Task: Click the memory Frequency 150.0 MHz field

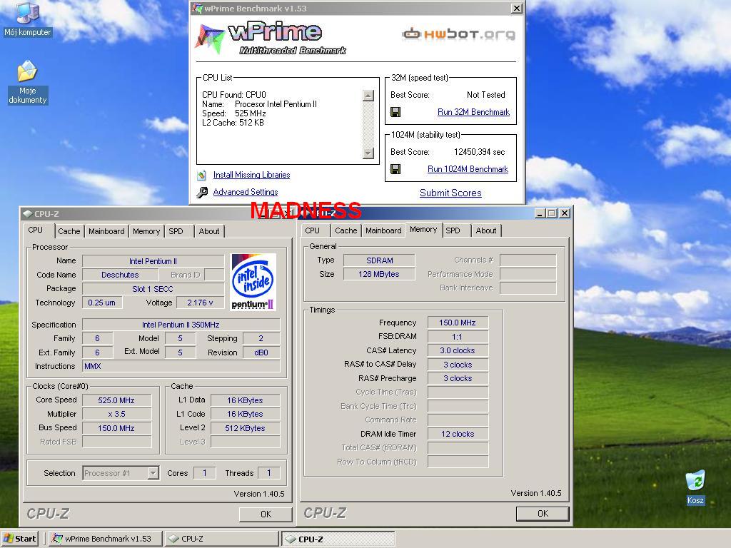Action: (458, 323)
